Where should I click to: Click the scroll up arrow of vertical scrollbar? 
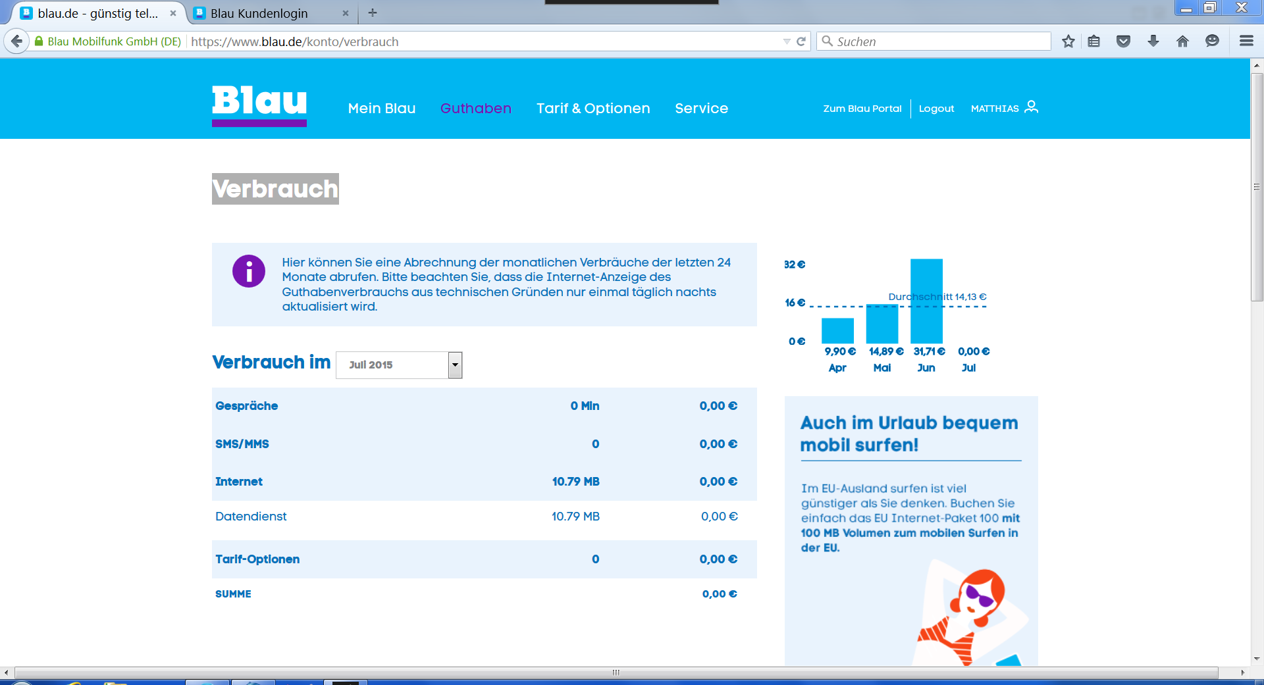pyautogui.click(x=1257, y=65)
